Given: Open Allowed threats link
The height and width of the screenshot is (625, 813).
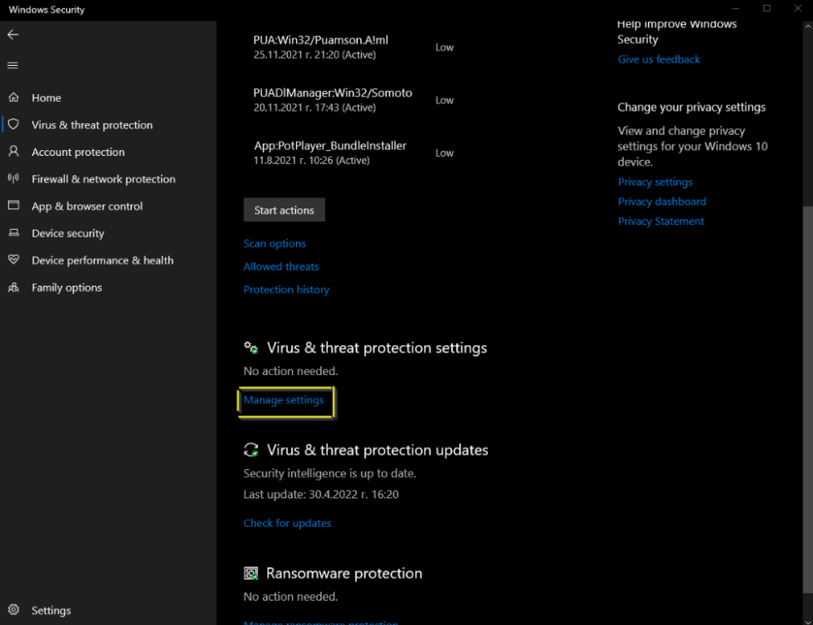Looking at the screenshot, I should 281,267.
